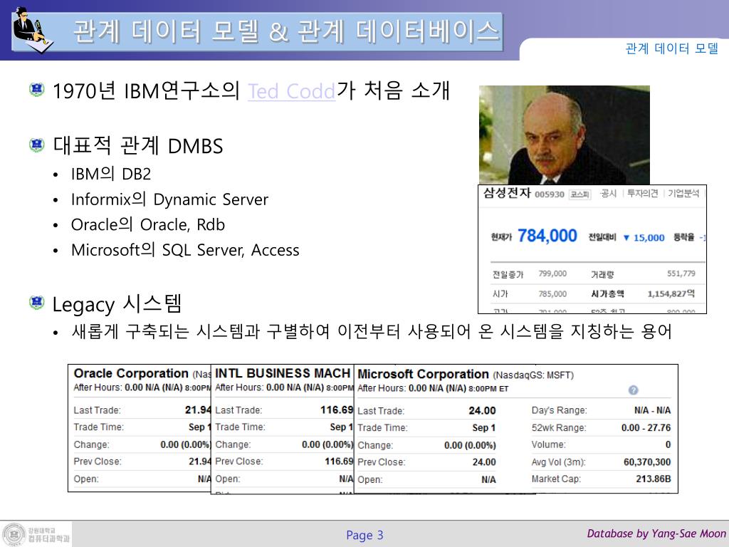
Task: Select the 시가 value 785,000
Action: (x=552, y=294)
